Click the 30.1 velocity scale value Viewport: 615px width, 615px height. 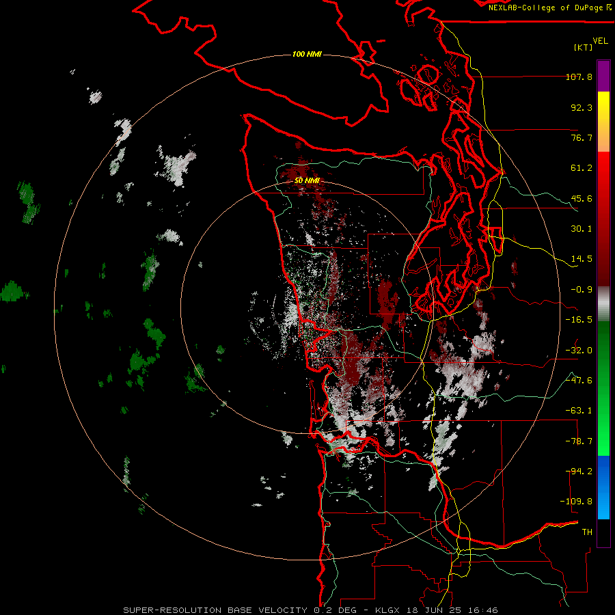(x=582, y=229)
